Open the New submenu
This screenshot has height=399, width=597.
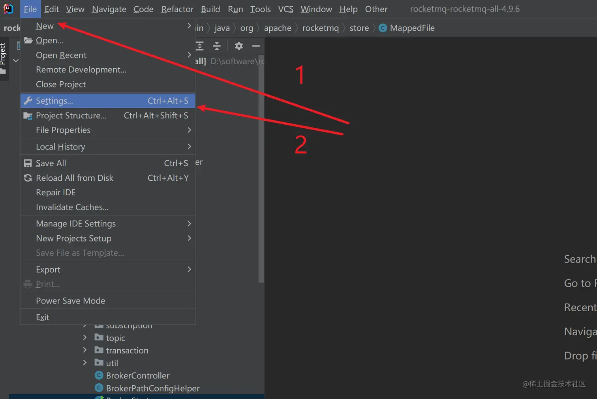point(108,26)
